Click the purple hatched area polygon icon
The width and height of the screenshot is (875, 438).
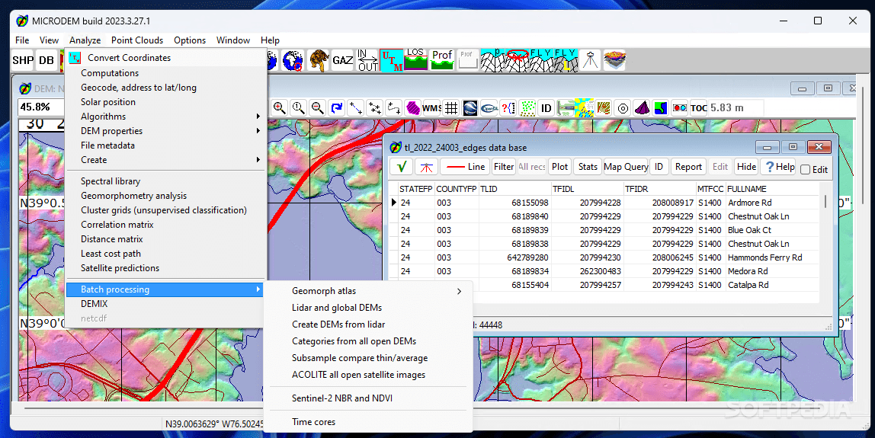coord(413,107)
